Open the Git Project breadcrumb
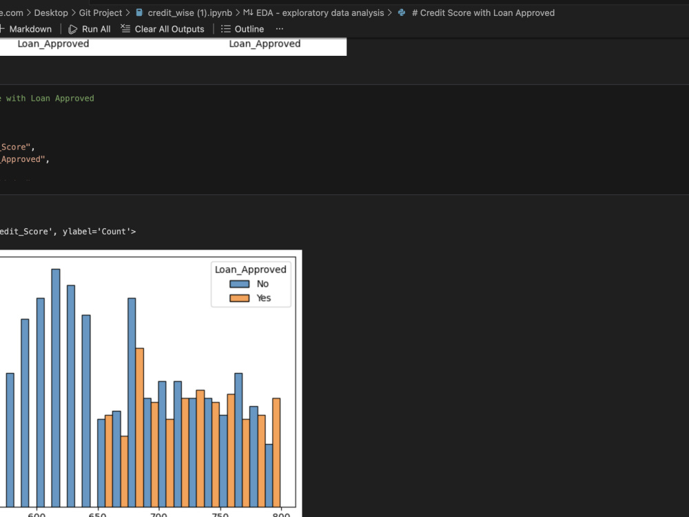The height and width of the screenshot is (517, 689). 100,12
